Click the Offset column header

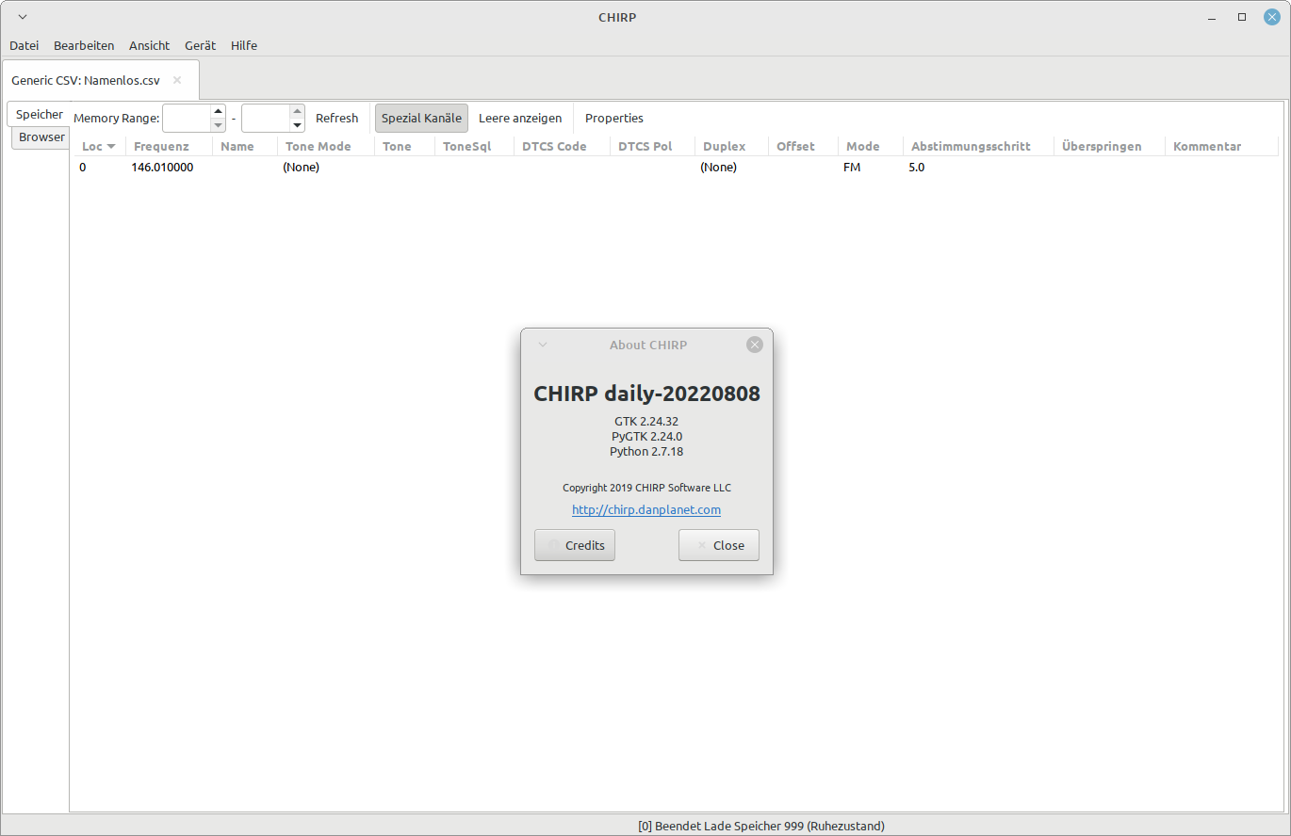coord(804,146)
